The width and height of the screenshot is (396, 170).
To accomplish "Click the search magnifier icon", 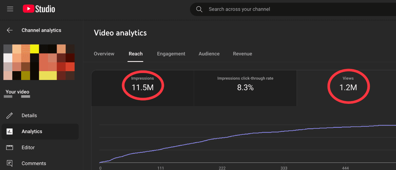I will point(199,9).
